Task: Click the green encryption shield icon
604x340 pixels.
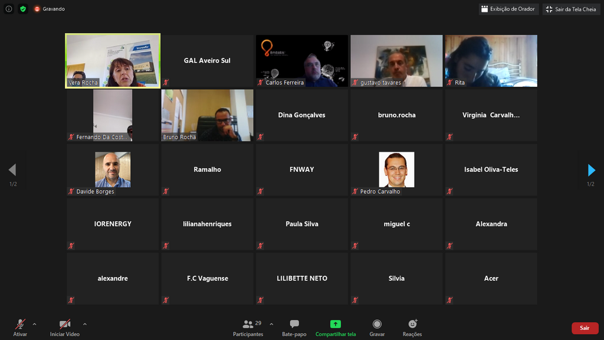Action: click(x=23, y=9)
